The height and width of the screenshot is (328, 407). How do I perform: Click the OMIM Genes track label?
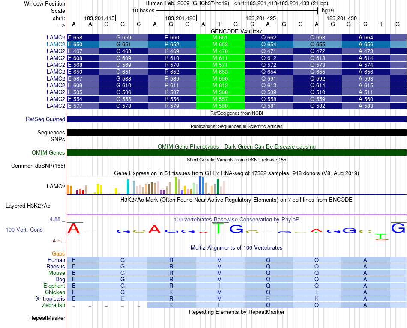click(48, 152)
